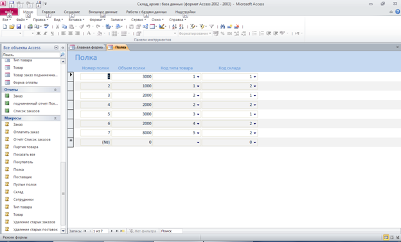The image size is (401, 242).
Task: Click the Нет фильтра button
Action: (143, 231)
